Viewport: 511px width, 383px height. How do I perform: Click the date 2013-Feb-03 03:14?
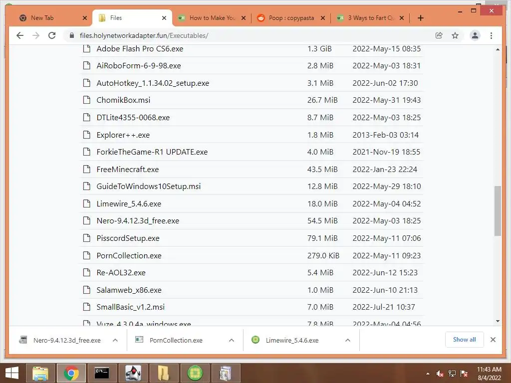click(x=386, y=135)
